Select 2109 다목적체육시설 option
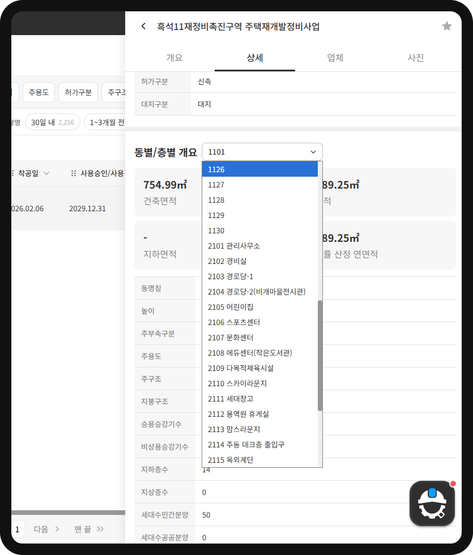The height and width of the screenshot is (555, 473). click(x=260, y=368)
